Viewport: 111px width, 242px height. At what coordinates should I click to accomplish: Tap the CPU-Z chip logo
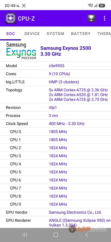(x=11, y=18)
